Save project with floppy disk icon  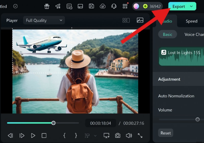click(91, 6)
